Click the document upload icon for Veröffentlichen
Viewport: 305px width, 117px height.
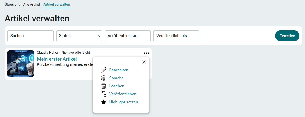click(x=104, y=94)
